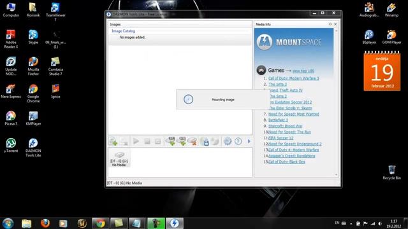Click the EN language indicator
The image size is (408, 229).
pos(337,223)
